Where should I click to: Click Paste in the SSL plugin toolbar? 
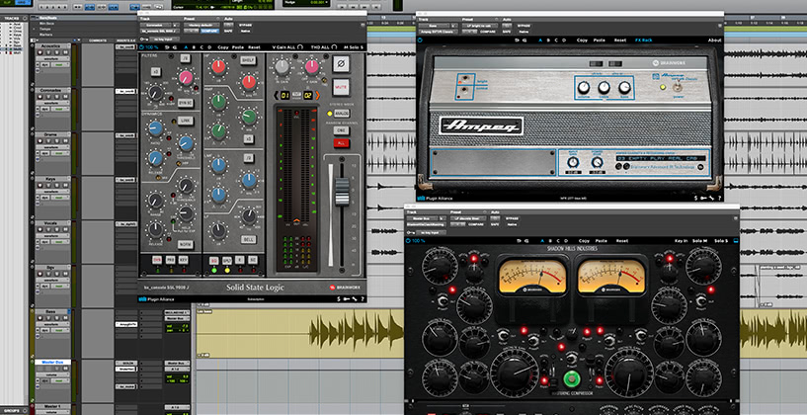point(238,46)
